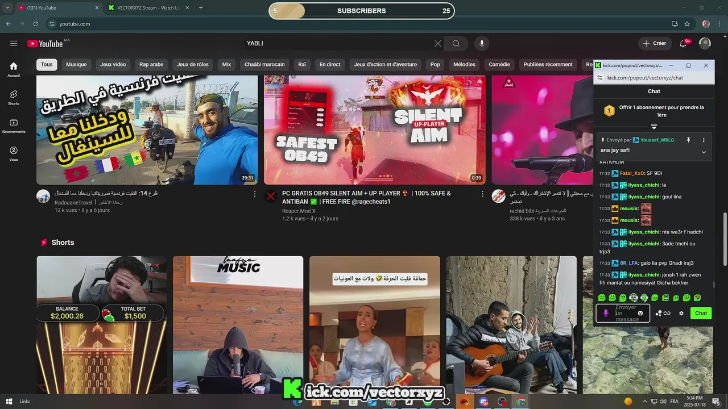Screen dimensions: 728x409
Task: Open the YouTube account avatar menu
Action: point(705,44)
